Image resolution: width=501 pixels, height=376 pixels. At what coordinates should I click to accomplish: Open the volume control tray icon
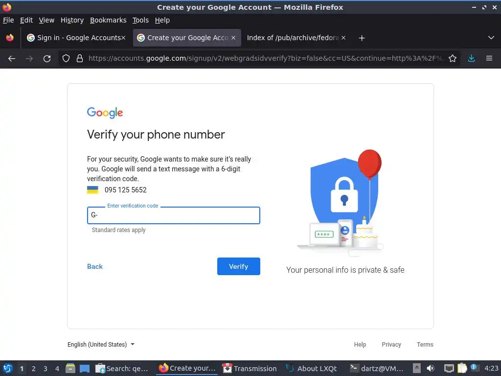431,368
